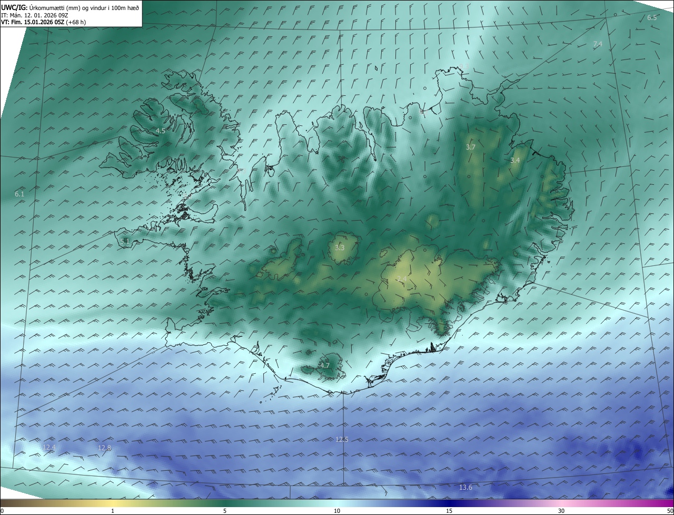Click the 6.1 value at western edge
This screenshot has height=515, width=674.
pos(19,194)
